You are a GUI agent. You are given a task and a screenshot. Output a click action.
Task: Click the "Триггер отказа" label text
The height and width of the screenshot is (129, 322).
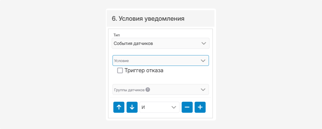pos(144,71)
